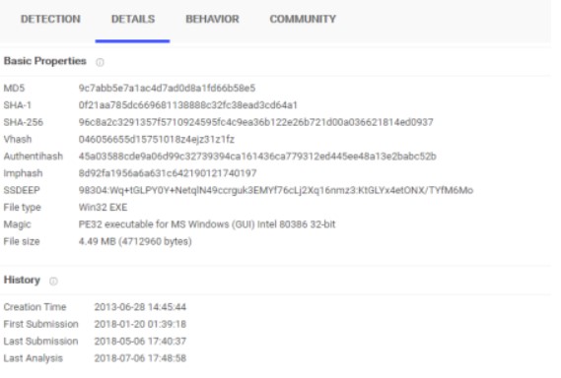Viewport: 561px width, 378px height.
Task: Switch to the DETECTION tab
Action: 50,20
